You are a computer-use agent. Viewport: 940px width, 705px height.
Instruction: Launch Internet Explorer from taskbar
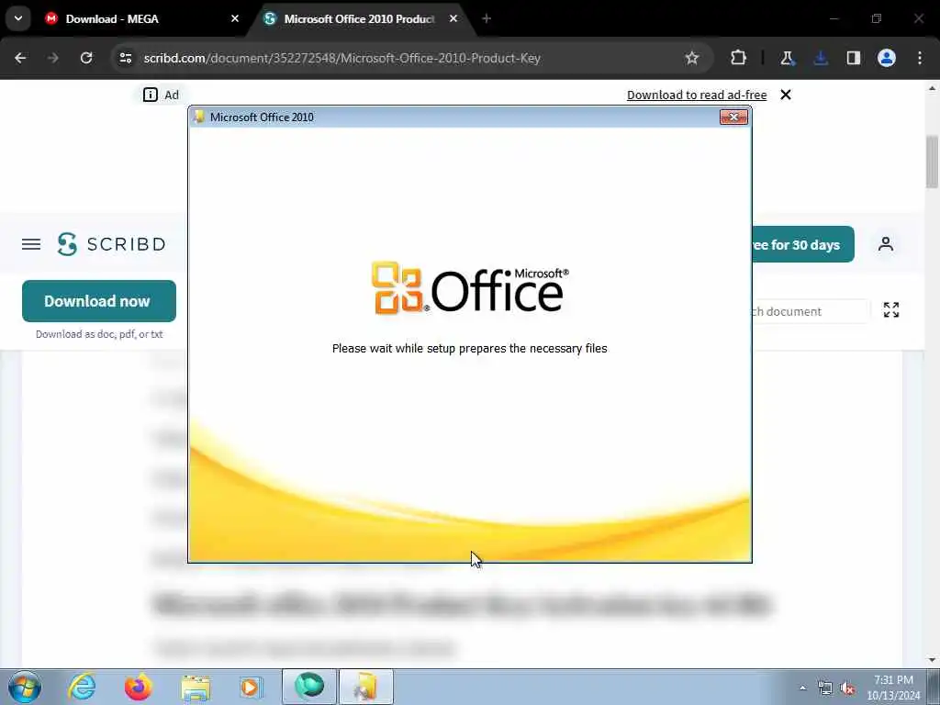[x=82, y=687]
